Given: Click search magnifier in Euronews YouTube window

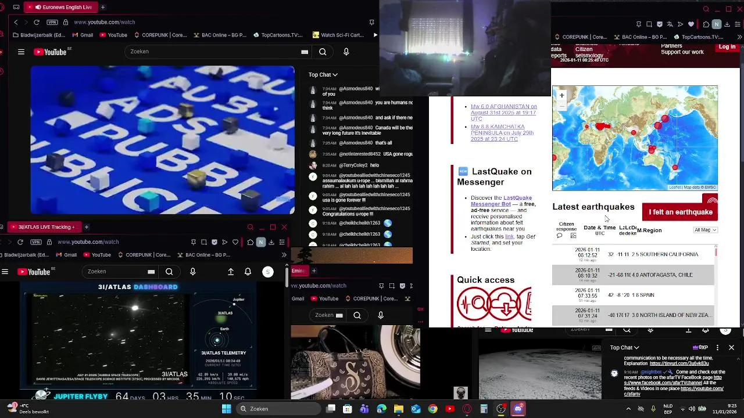Looking at the screenshot, I should (x=323, y=52).
